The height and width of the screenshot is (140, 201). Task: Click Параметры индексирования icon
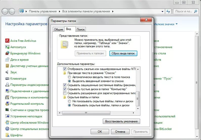(x=7, y=85)
